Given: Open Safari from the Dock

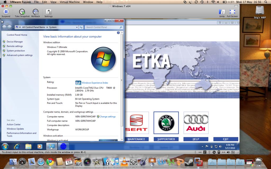Looking at the screenshot, I should point(41,162).
